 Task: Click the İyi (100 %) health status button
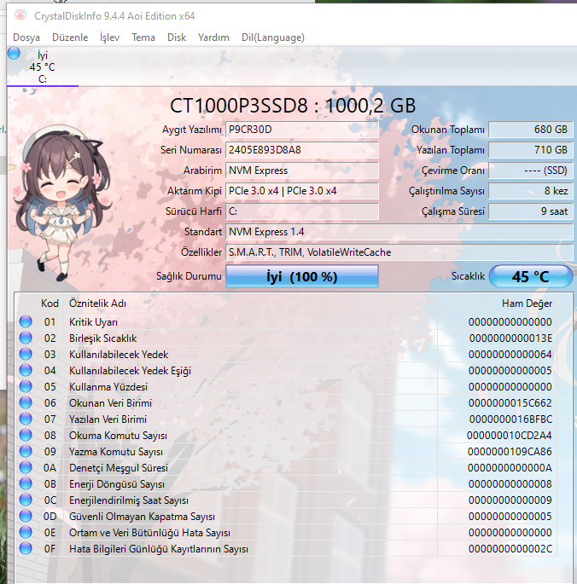(302, 276)
